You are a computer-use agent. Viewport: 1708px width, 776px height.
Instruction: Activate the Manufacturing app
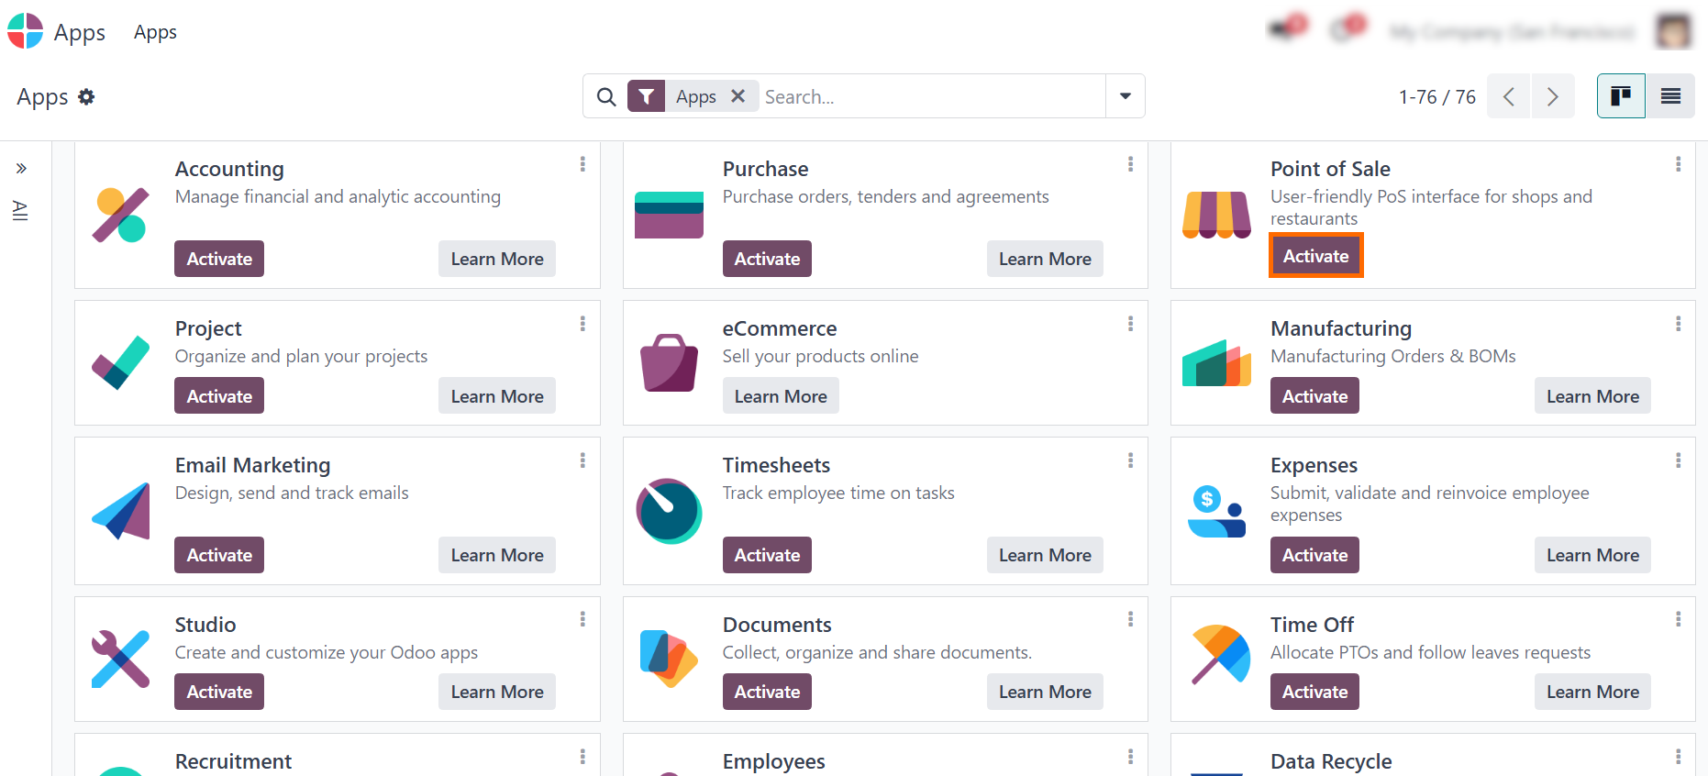point(1314,396)
